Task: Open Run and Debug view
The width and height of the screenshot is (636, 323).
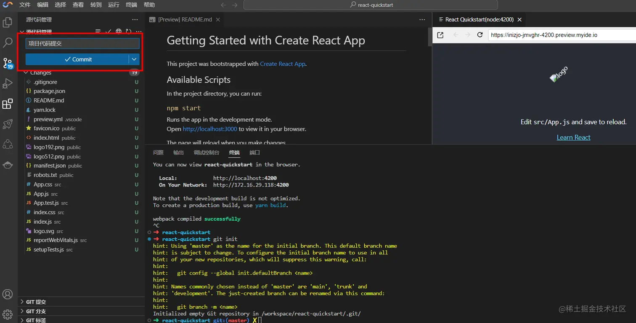Action: (x=8, y=83)
